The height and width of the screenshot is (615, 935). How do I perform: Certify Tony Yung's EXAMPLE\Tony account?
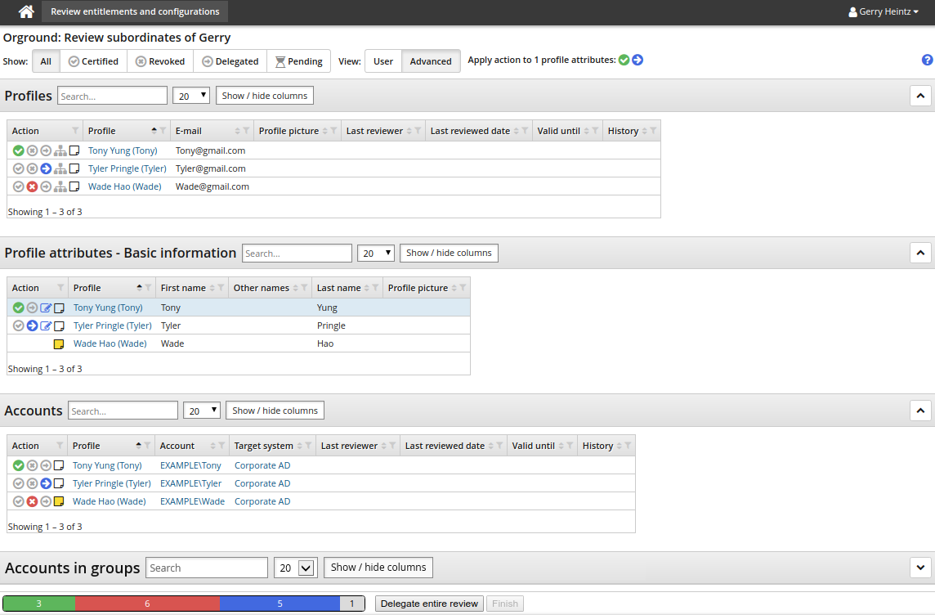coord(18,465)
